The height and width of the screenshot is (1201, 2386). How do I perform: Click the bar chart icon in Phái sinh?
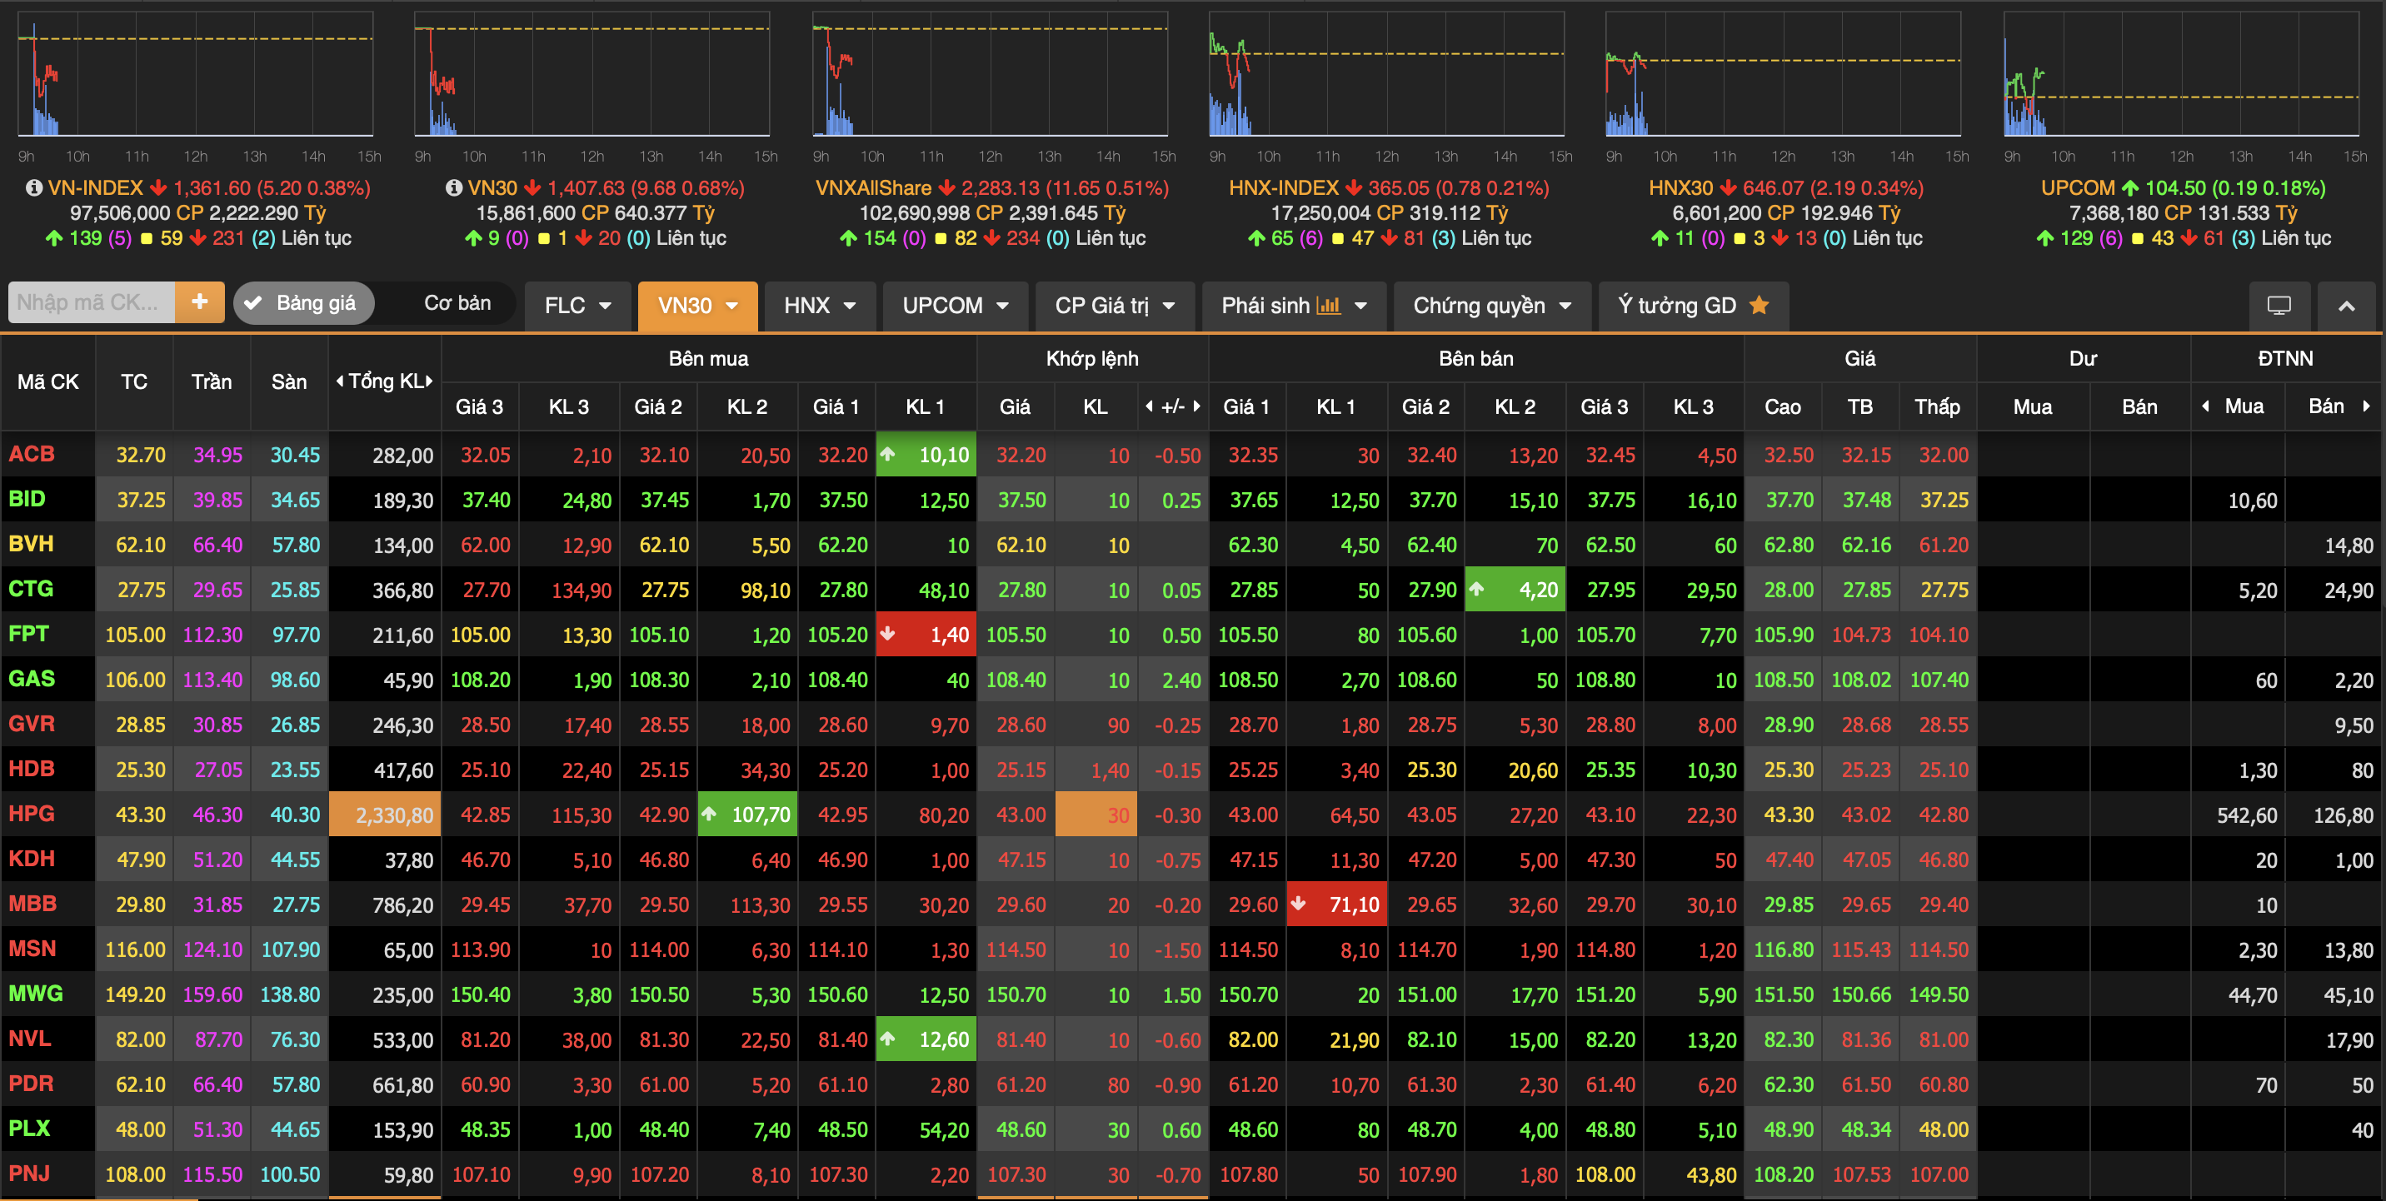[x=1328, y=306]
